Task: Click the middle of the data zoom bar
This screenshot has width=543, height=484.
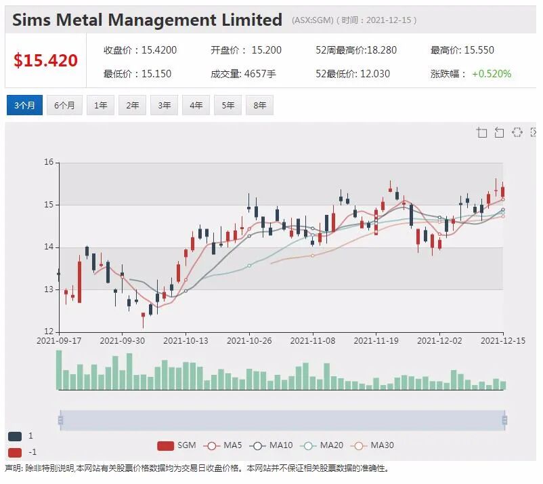Action: click(282, 420)
